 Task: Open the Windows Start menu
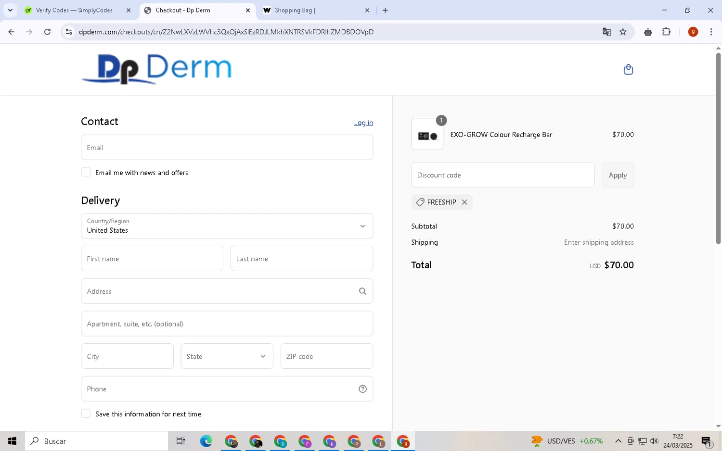click(12, 441)
